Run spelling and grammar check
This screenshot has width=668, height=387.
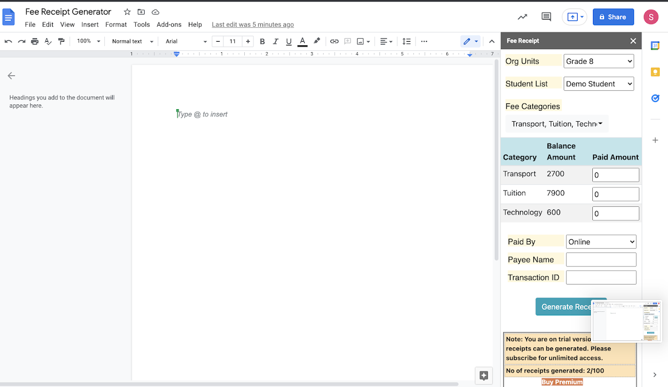tap(48, 41)
